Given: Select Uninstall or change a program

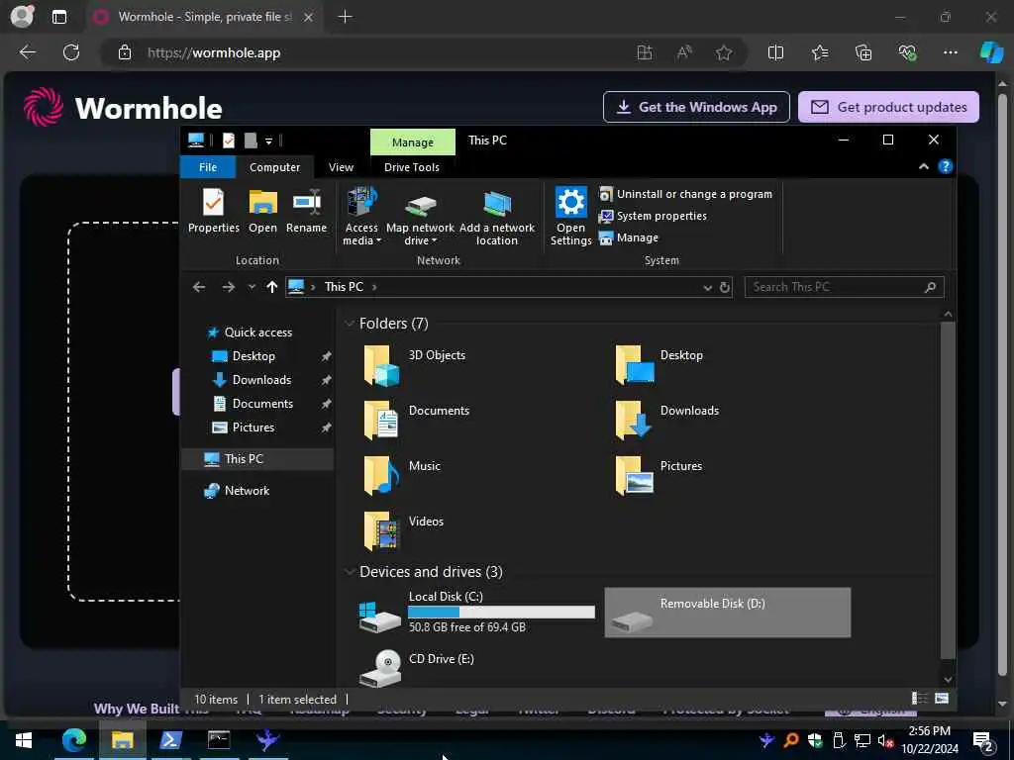Looking at the screenshot, I should (x=685, y=194).
